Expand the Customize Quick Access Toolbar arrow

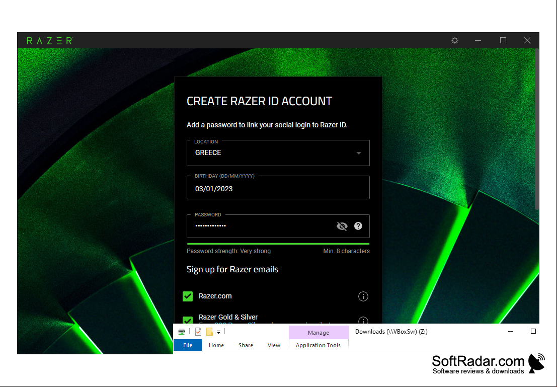click(218, 332)
